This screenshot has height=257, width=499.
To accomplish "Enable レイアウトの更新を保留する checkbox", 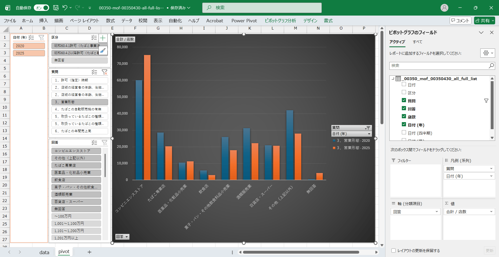I will tap(393, 251).
